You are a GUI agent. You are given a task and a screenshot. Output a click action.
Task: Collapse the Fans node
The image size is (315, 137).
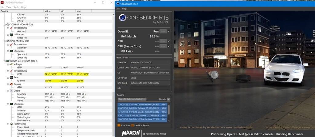pos(8,77)
